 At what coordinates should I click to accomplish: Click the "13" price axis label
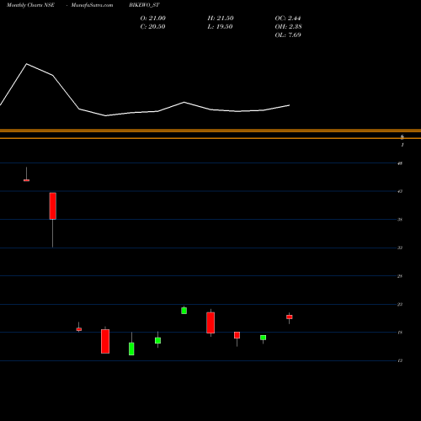tap(400, 360)
